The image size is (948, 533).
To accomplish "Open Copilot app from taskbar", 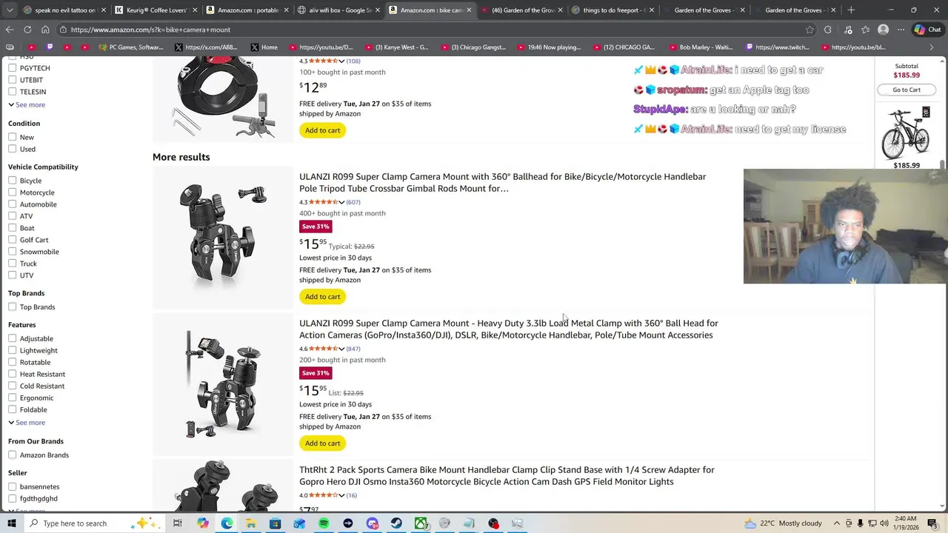I will [x=202, y=523].
